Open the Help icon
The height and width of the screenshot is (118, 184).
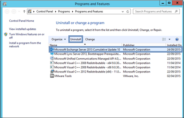(x=177, y=39)
